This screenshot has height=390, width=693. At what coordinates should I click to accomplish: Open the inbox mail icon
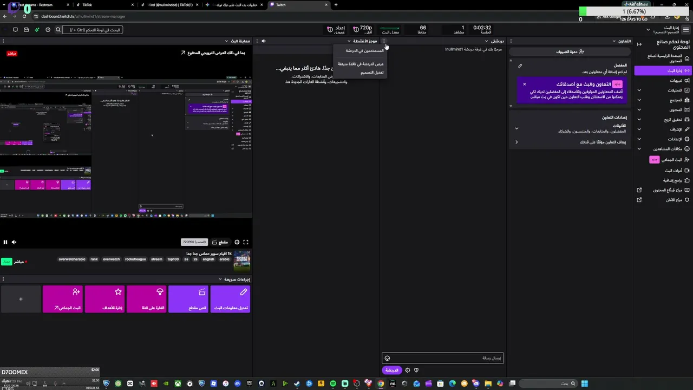[x=26, y=30]
